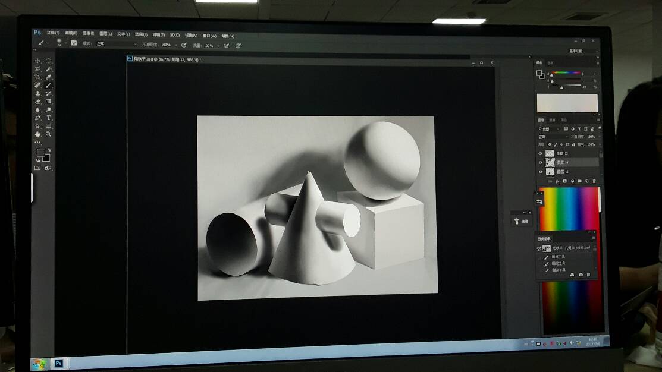Screen dimensions: 662x372
Task: Open the 图层(L) menu
Action: (x=105, y=33)
